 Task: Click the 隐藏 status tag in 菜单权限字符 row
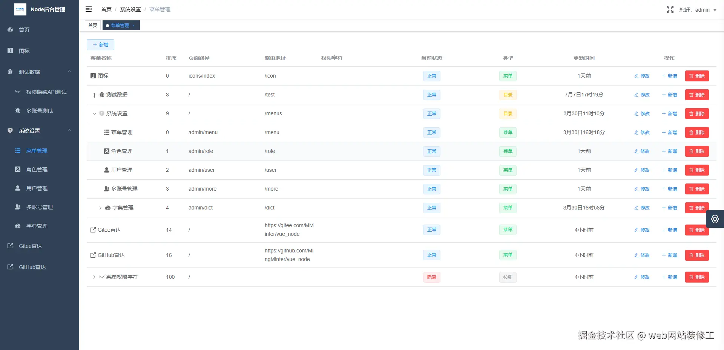click(431, 277)
